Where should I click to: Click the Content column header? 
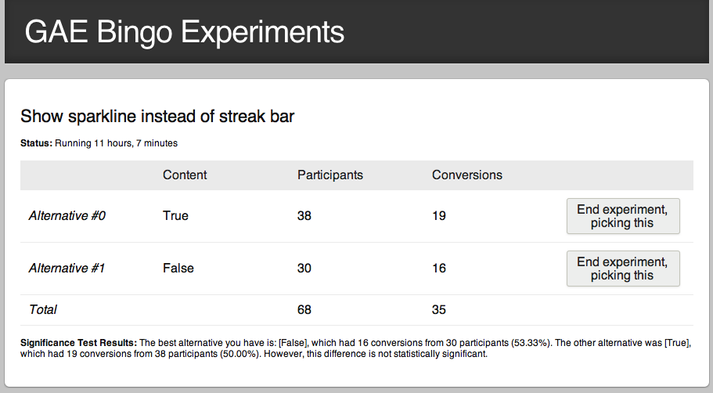[x=185, y=175]
